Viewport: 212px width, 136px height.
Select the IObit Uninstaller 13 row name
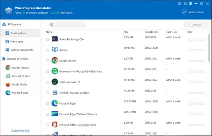(x=70, y=82)
